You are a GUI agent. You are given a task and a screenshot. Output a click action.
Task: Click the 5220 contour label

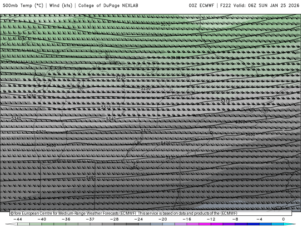pos(121,78)
